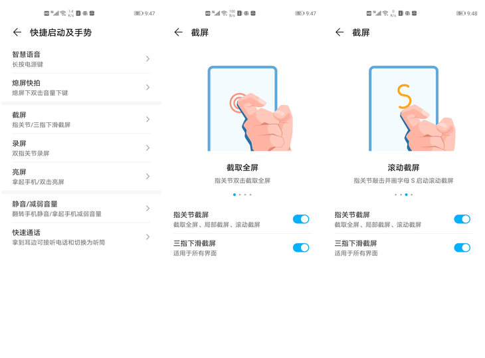Toggle 三指下滑截屏 switch on right screen

click(x=462, y=248)
